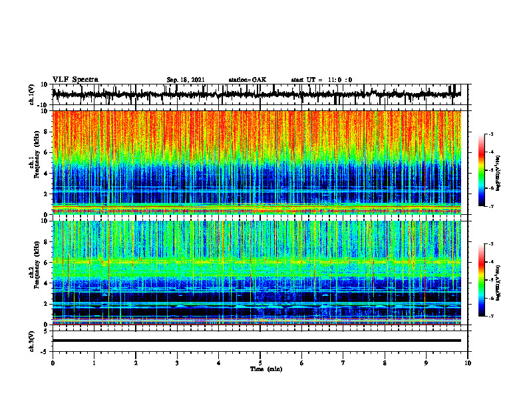Click the "ch.3(V)" axis label

32,341
